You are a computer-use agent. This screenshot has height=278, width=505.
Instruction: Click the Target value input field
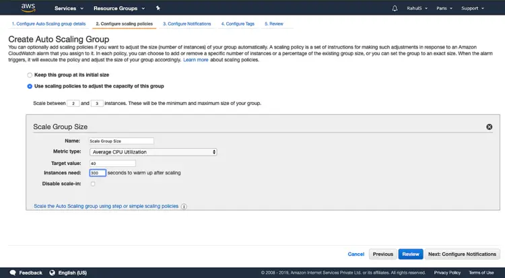[x=112, y=163]
